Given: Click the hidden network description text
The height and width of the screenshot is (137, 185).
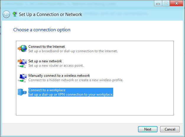Looking at the screenshot, I should 76,80.
